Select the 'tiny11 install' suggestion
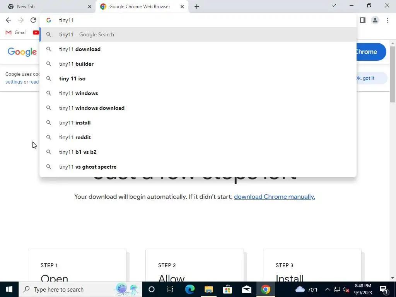Viewport: 396px width, 297px height. [x=198, y=123]
